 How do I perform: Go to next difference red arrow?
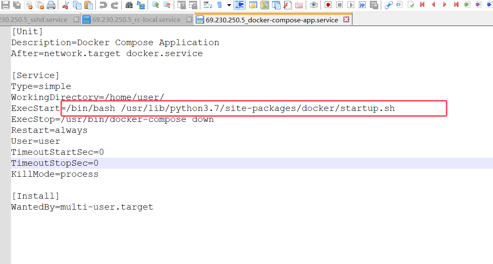pyautogui.click(x=445, y=4)
